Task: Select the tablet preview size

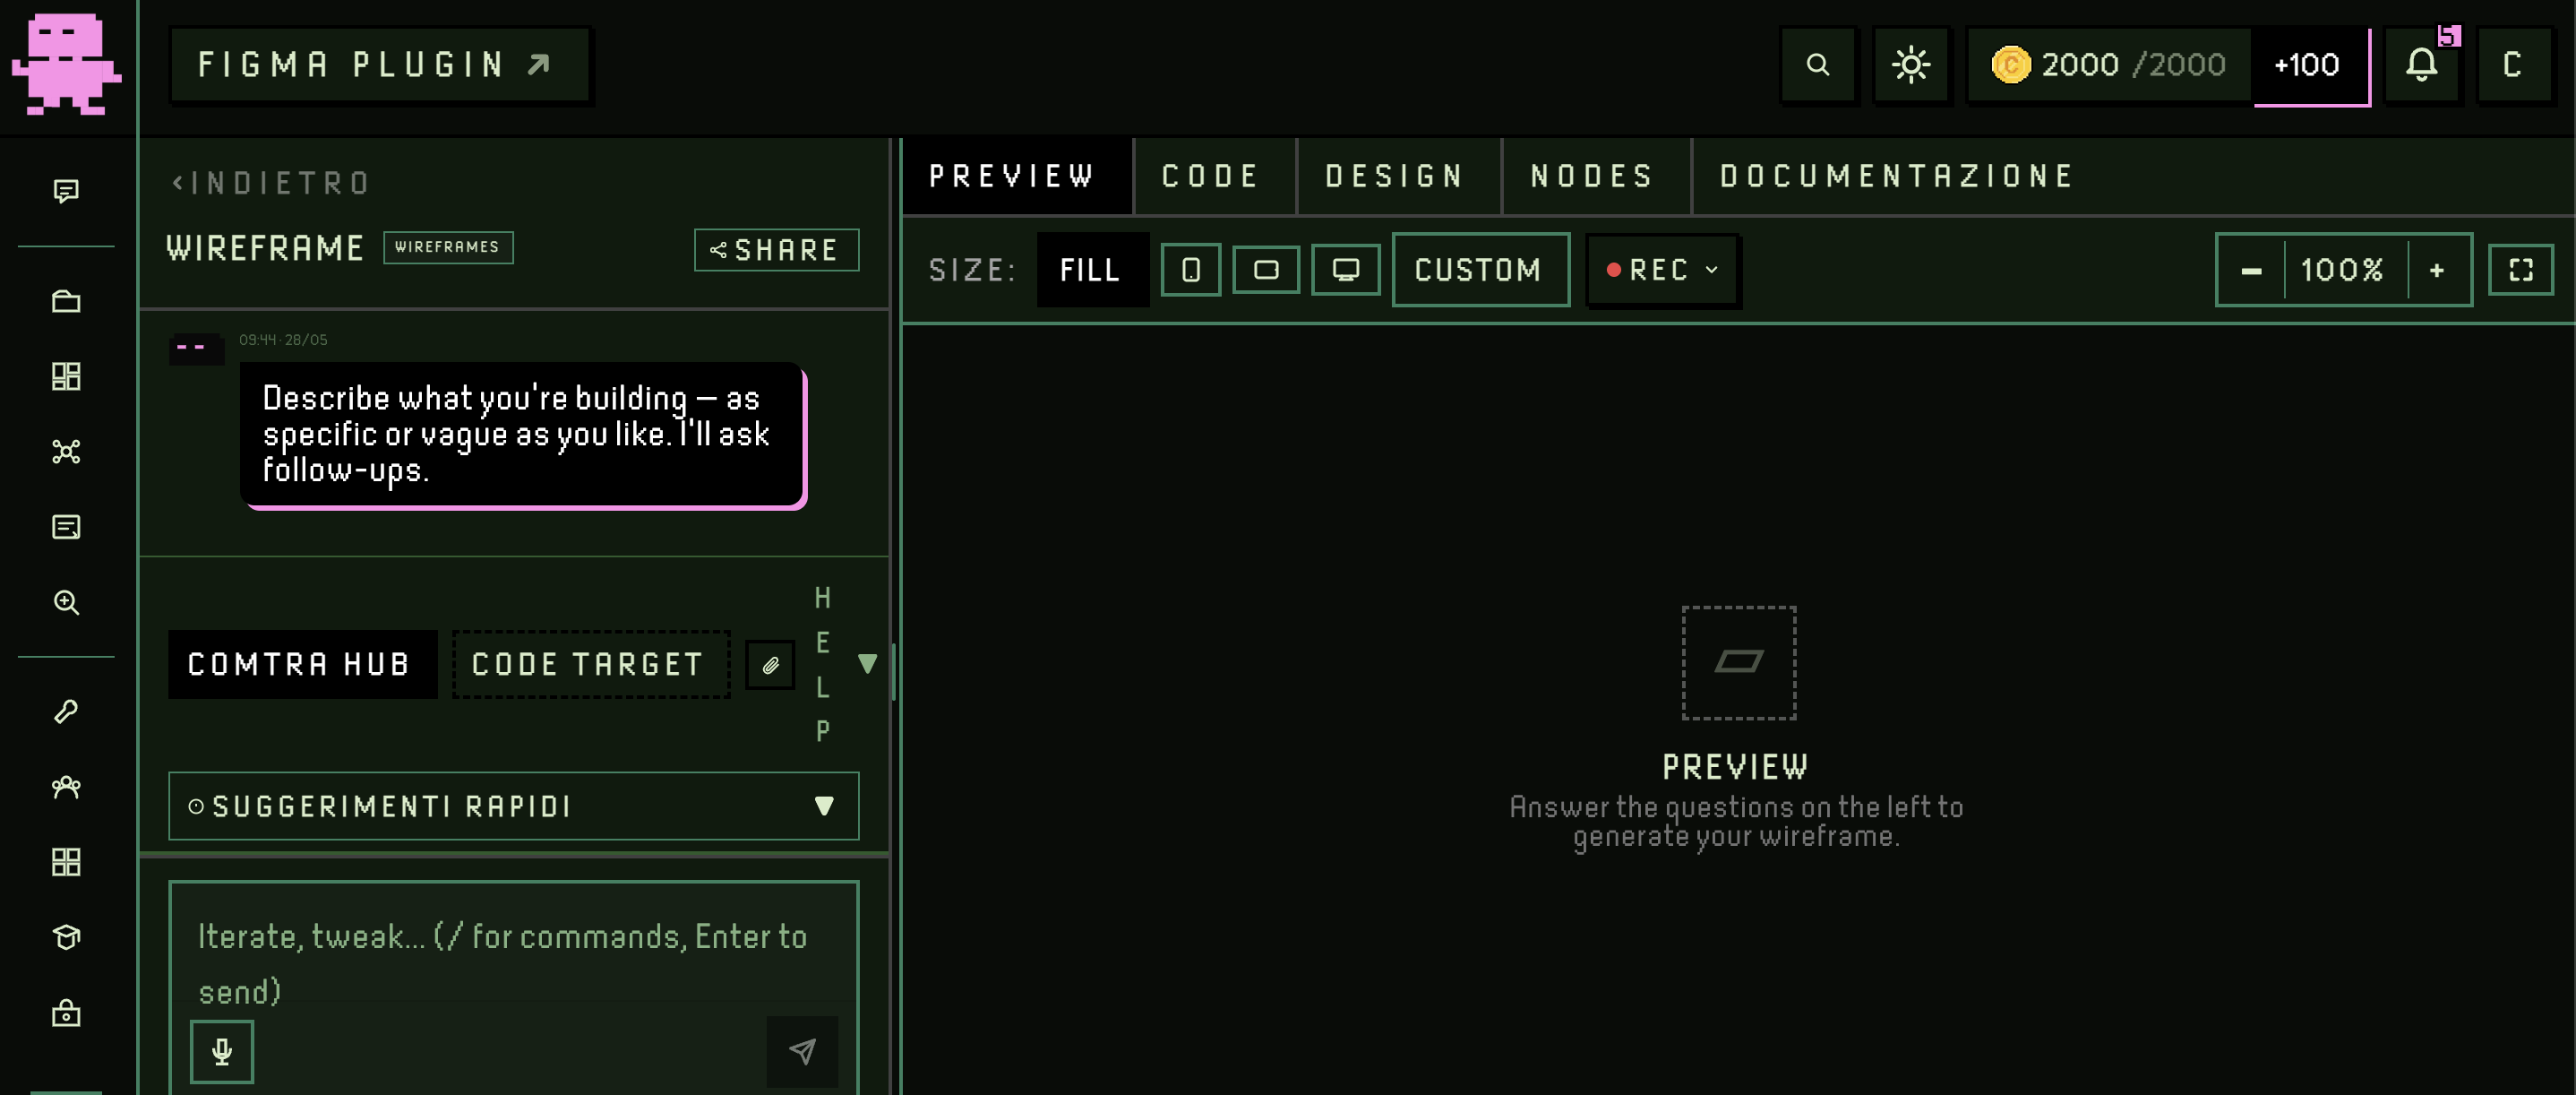Action: [1266, 270]
